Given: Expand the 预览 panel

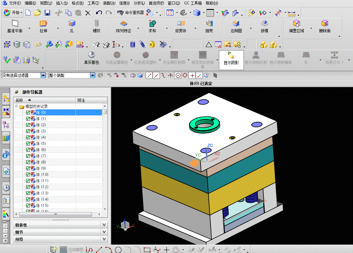Looking at the screenshot, I should click(104, 239).
